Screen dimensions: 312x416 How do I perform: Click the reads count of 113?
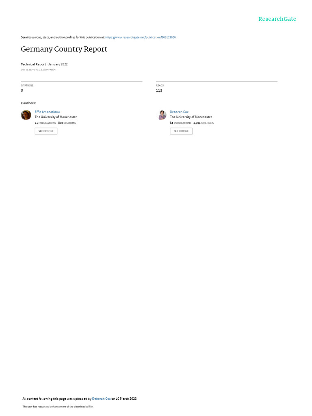coord(159,91)
